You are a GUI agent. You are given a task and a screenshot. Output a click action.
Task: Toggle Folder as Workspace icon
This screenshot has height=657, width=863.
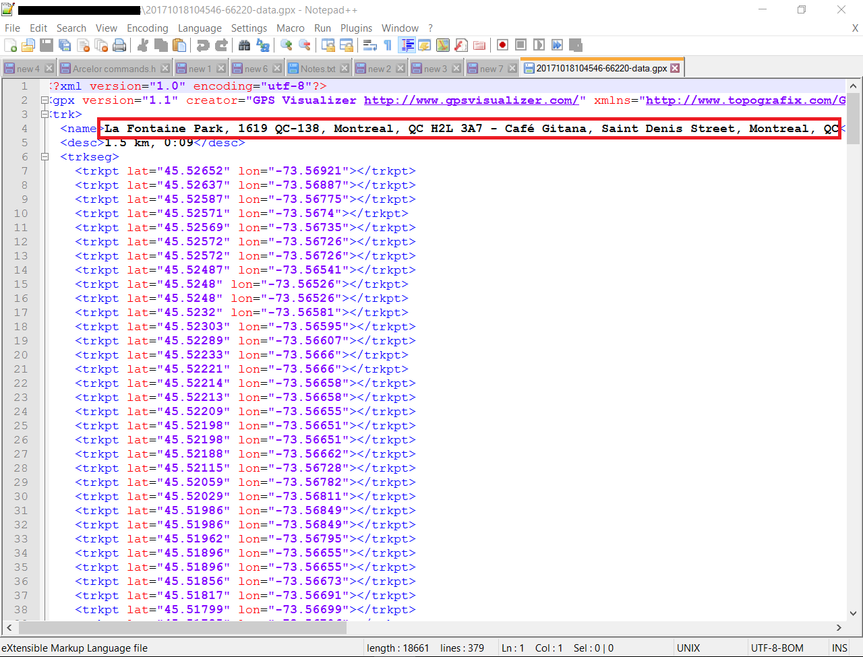click(479, 45)
